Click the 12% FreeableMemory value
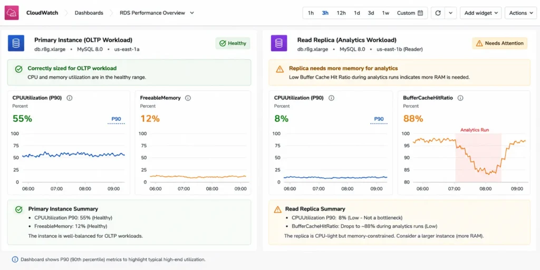 point(150,119)
